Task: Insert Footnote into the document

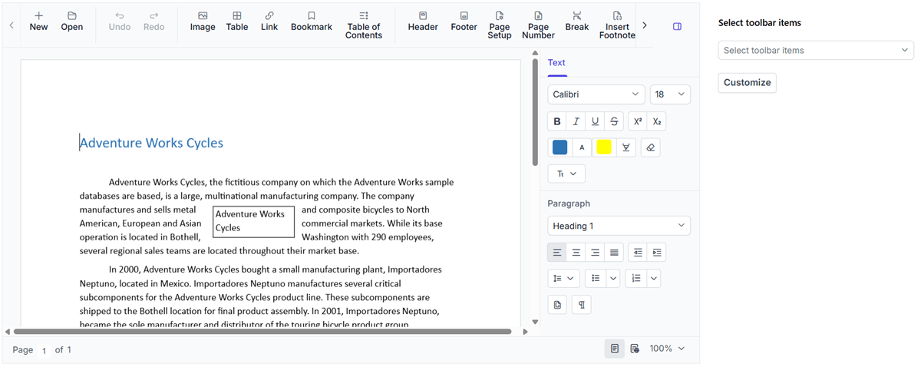Action: coord(617,25)
